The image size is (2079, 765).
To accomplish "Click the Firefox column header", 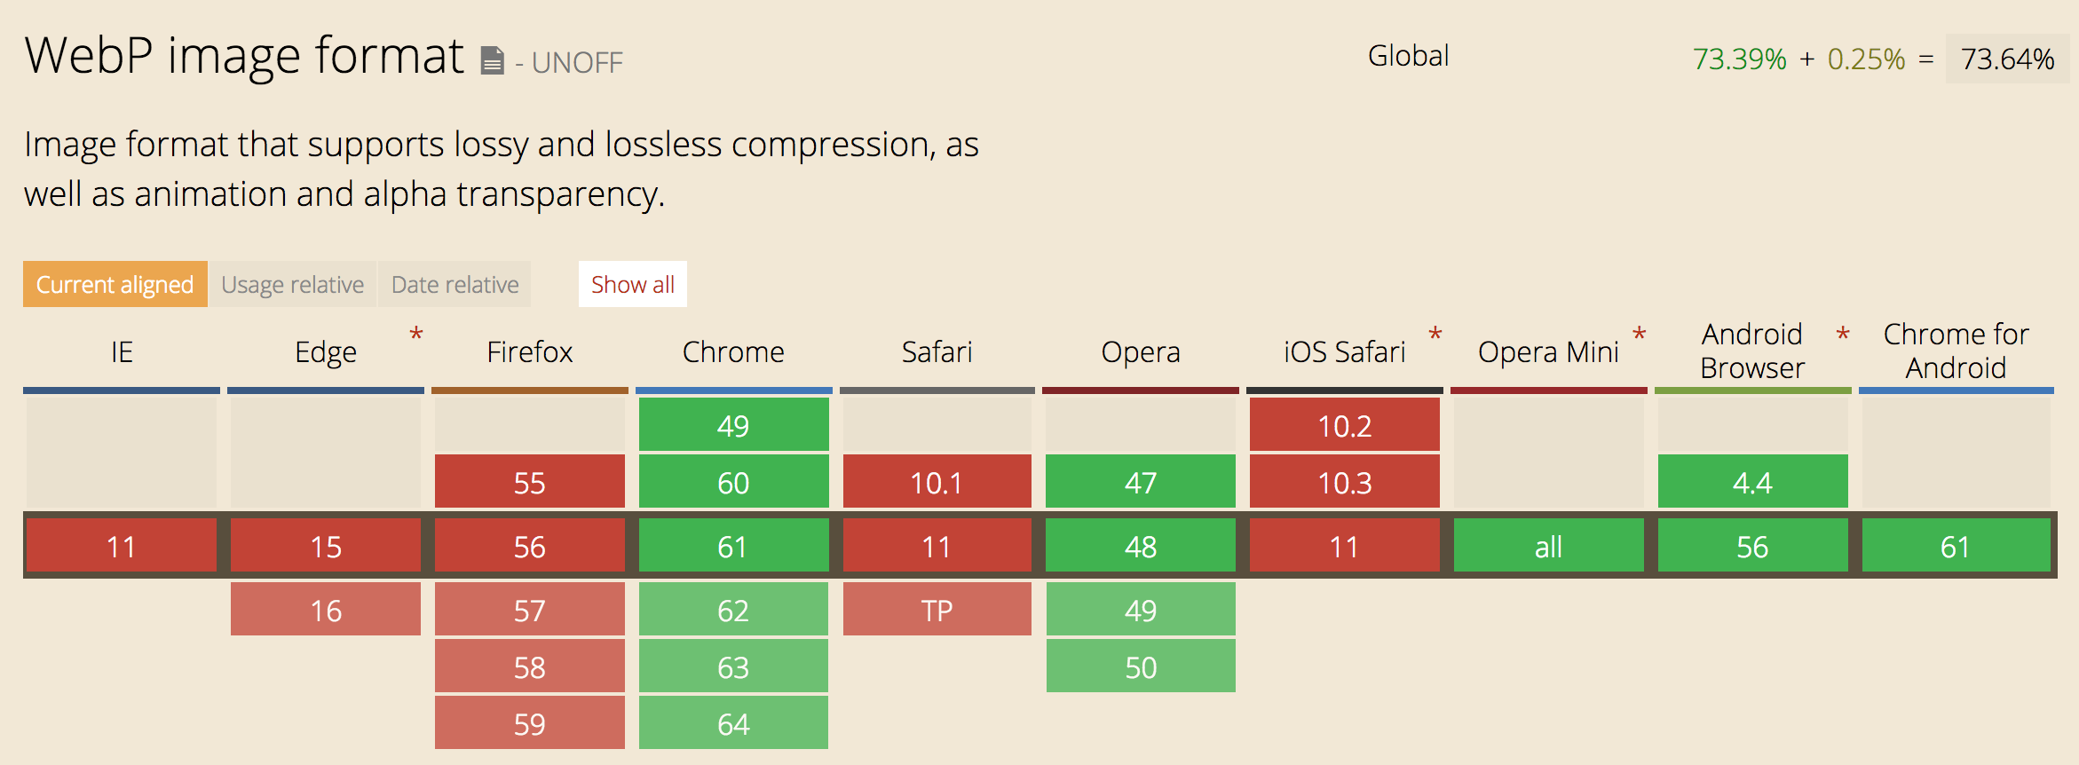I will point(530,352).
